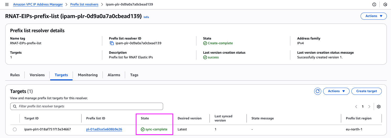Click the eu-north-1 region cell
This screenshot has width=391, height=138.
pyautogui.click(x=354, y=129)
